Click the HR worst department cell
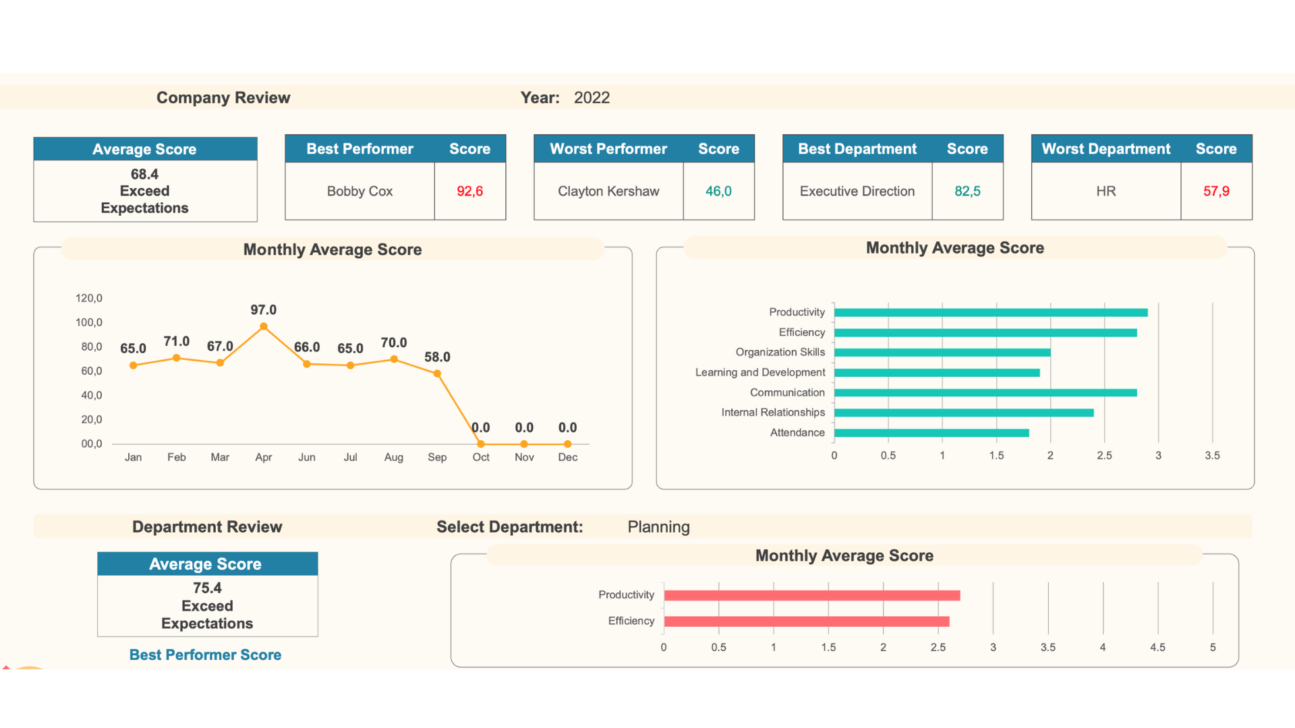Viewport: 1295px width, 728px height. [1105, 191]
